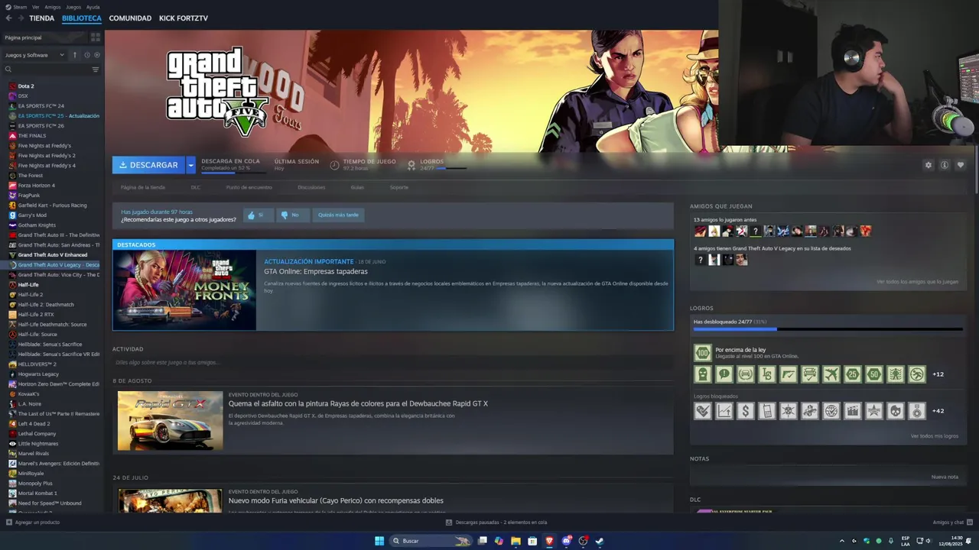
Task: Open the Soporte link
Action: [399, 187]
